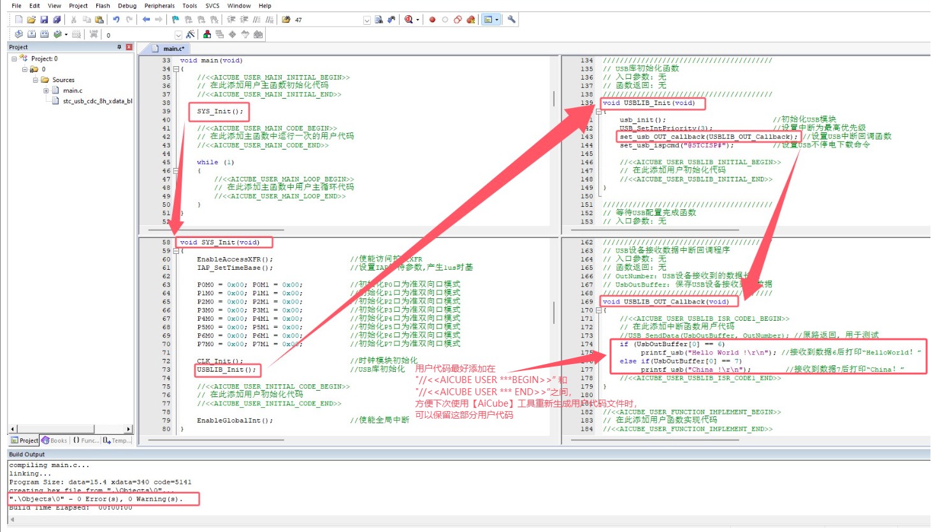Image resolution: width=933 pixels, height=532 pixels.
Task: Insert a breakpoint with the red dot icon
Action: tap(432, 20)
